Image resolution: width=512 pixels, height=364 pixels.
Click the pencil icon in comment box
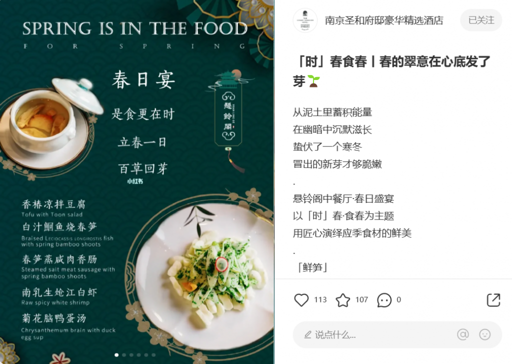tap(307, 334)
